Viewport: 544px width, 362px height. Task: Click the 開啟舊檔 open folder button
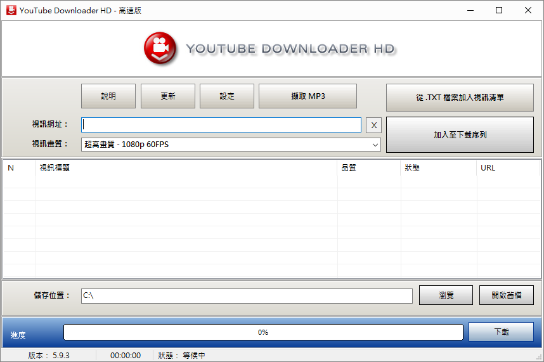pyautogui.click(x=507, y=295)
